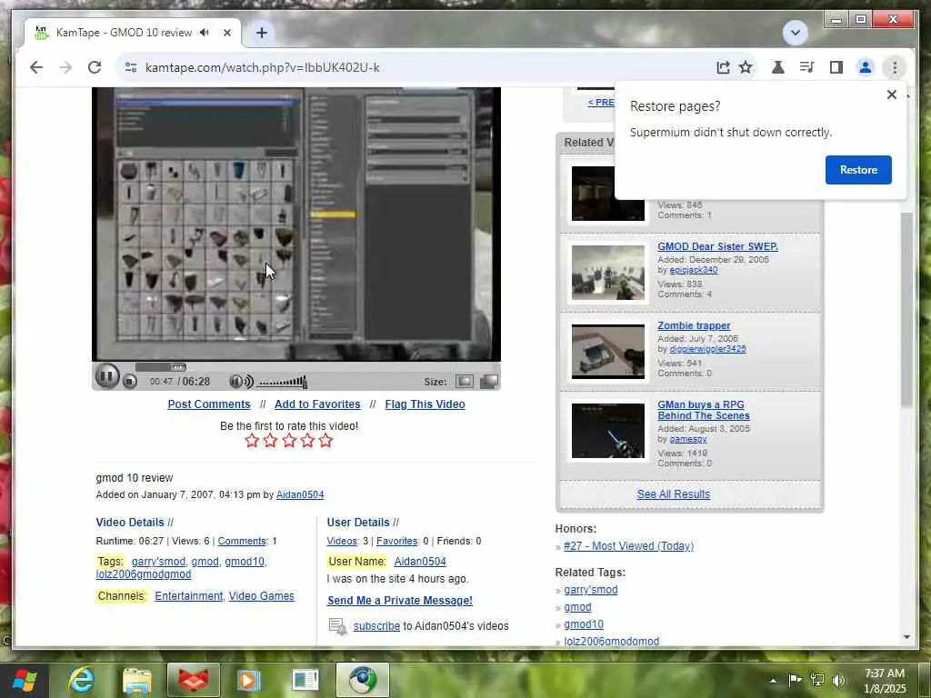931x698 pixels.
Task: Open File Explorer from taskbar
Action: point(137,680)
